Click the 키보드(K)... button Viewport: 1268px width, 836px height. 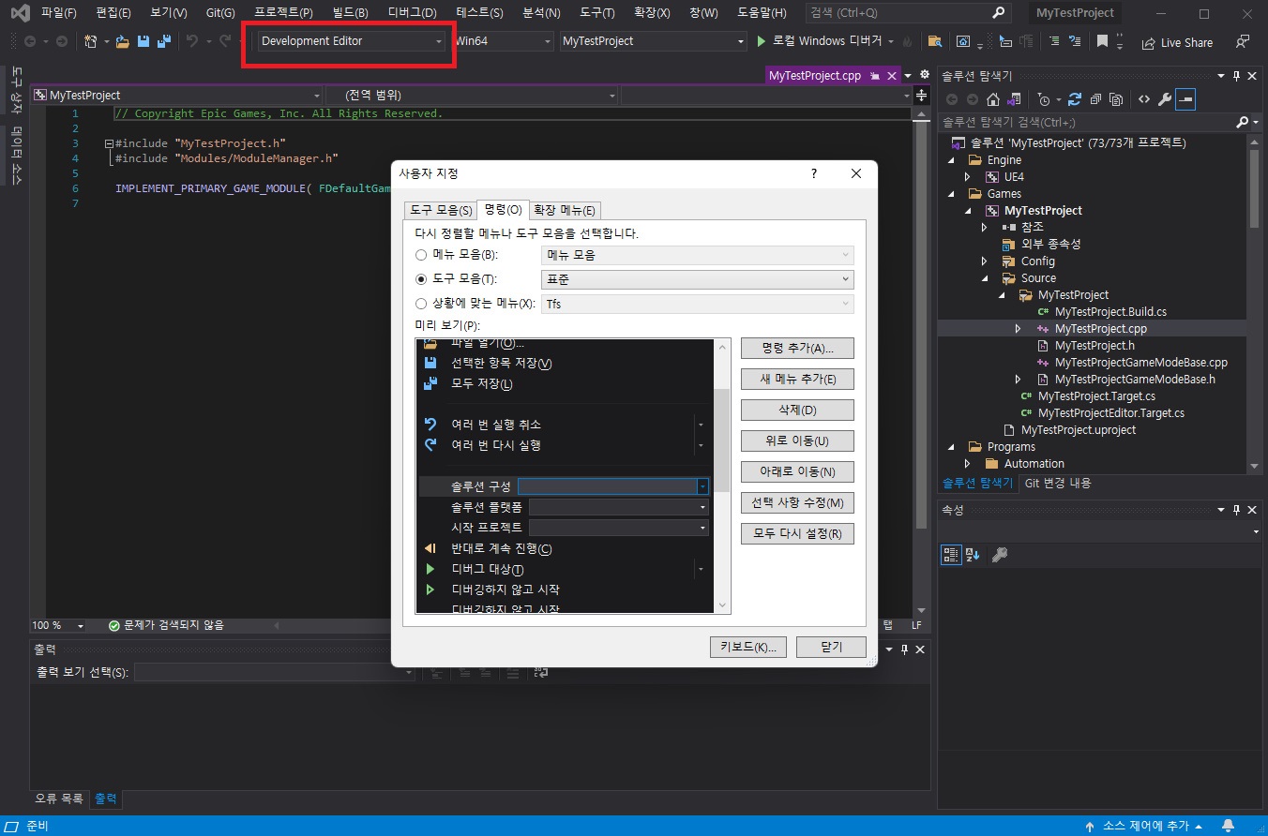748,647
